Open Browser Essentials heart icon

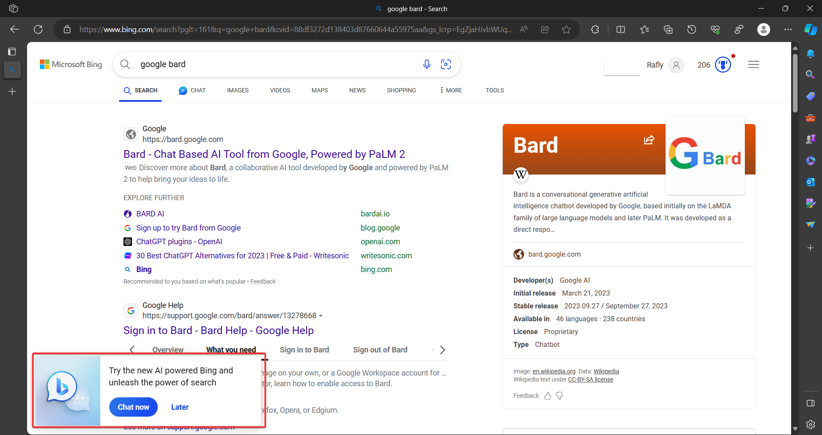tap(715, 29)
